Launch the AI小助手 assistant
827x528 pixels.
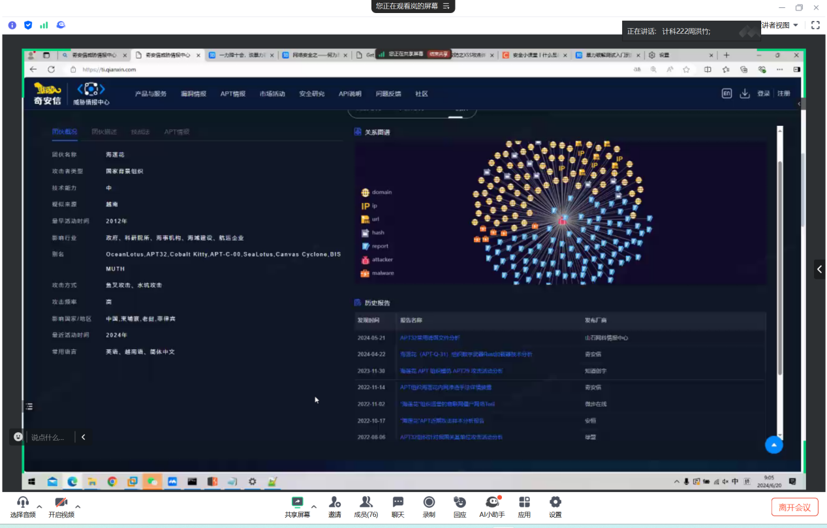click(492, 506)
